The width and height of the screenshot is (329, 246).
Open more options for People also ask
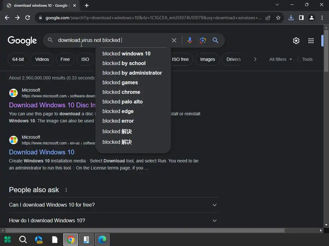pyautogui.click(x=66, y=190)
